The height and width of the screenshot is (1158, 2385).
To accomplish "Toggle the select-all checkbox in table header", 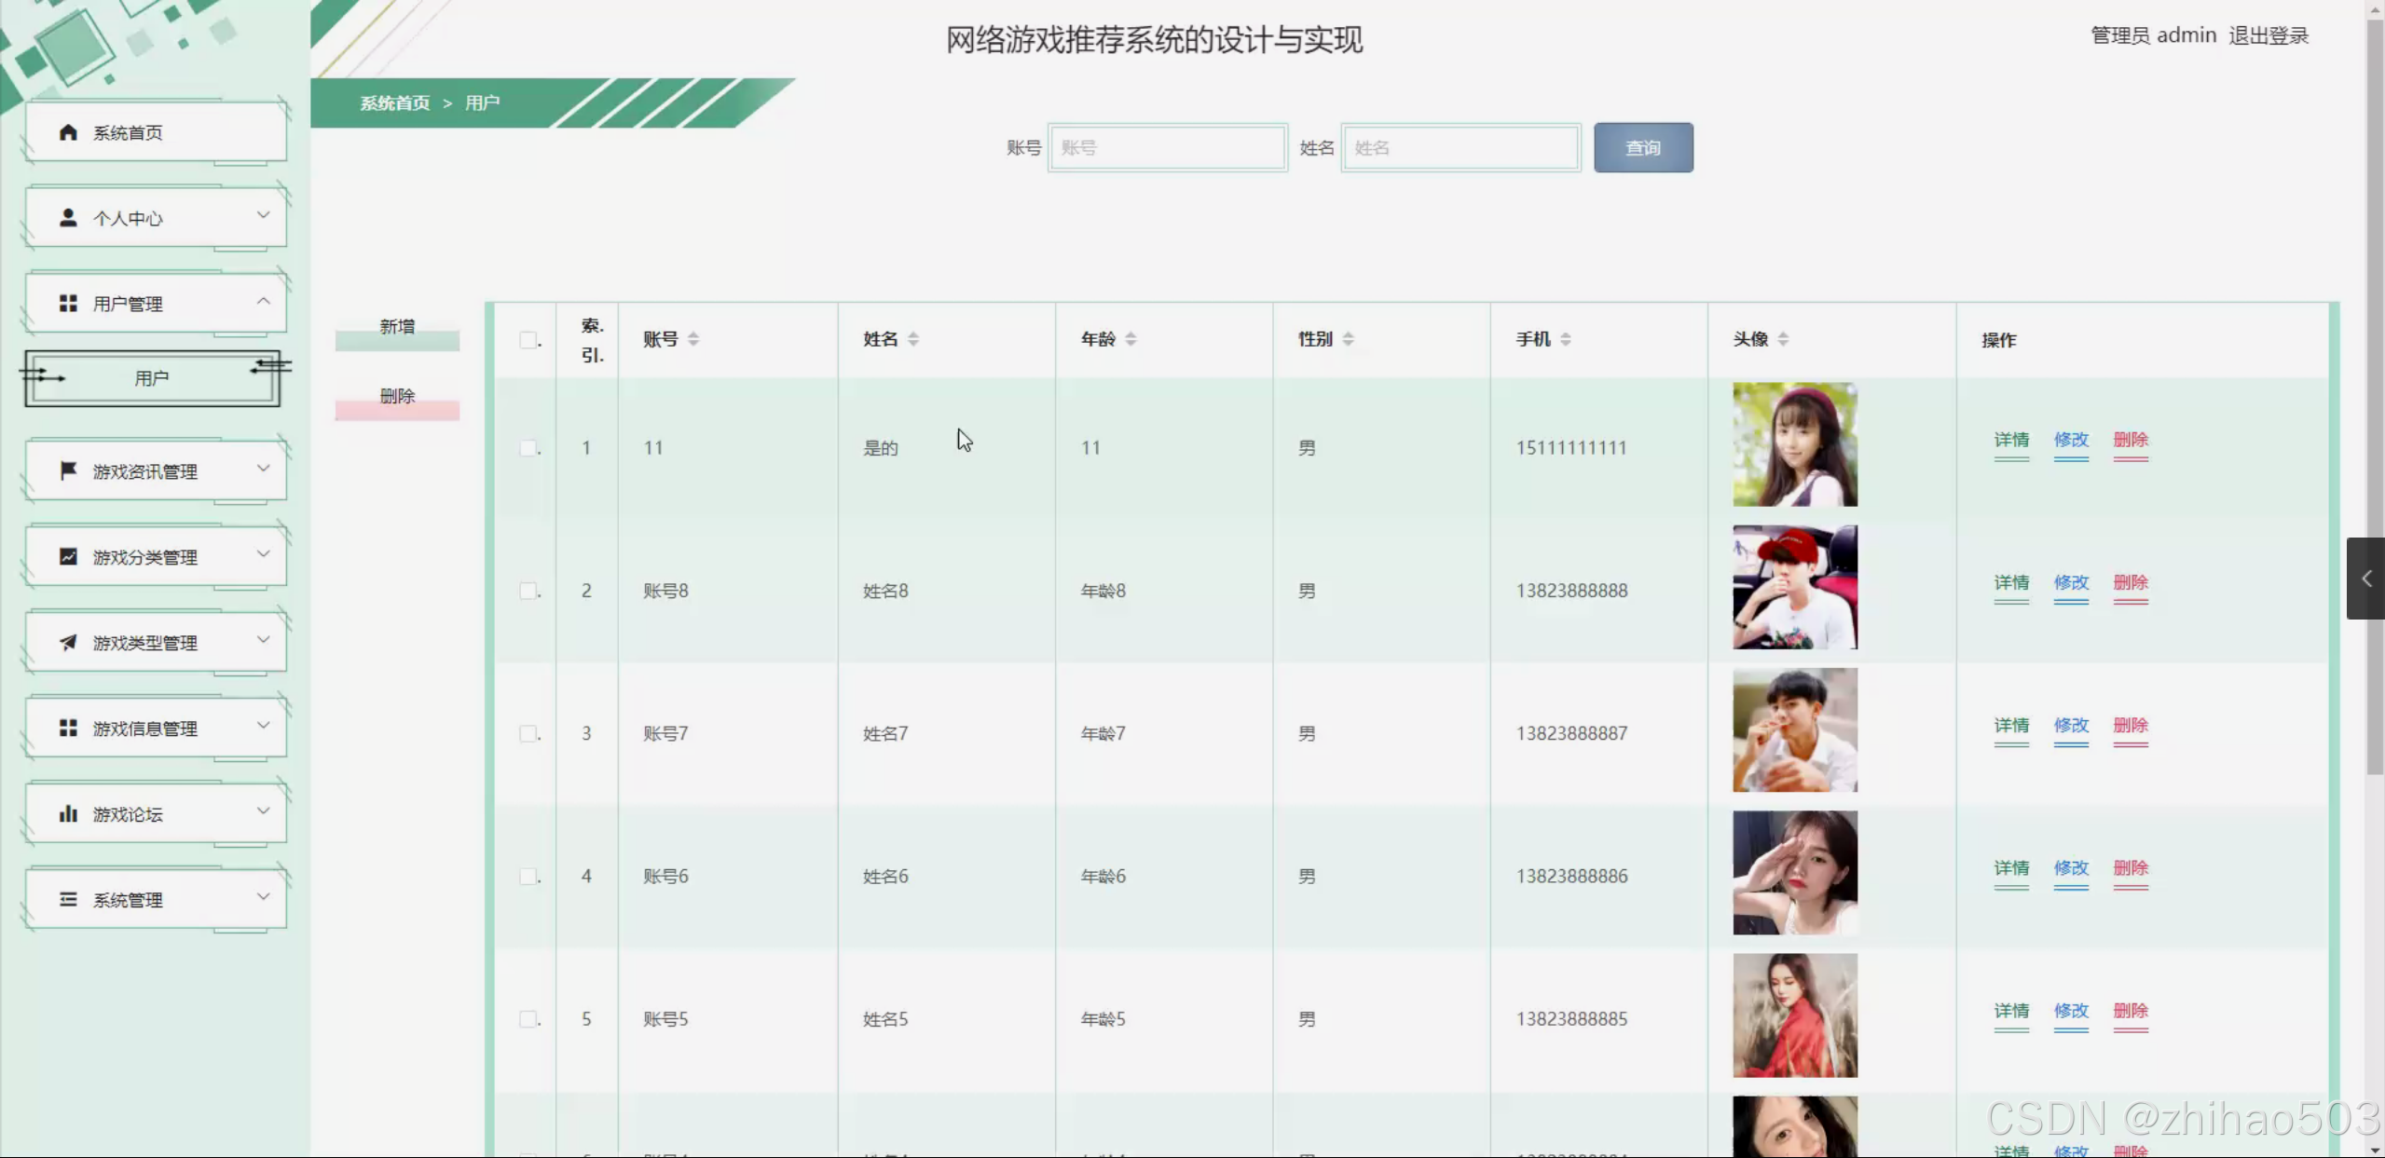I will click(528, 340).
